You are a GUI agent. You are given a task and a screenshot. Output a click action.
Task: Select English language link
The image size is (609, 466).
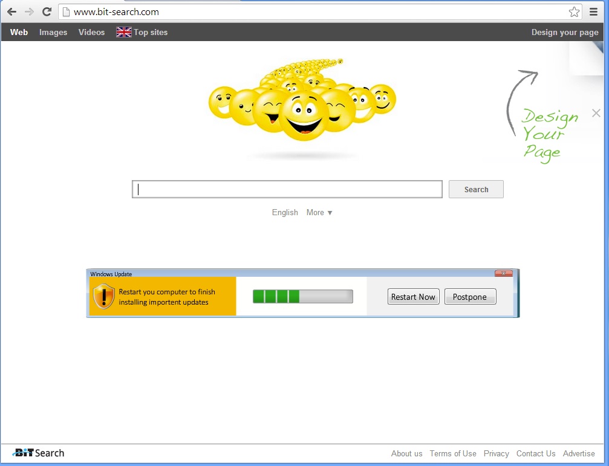(285, 212)
